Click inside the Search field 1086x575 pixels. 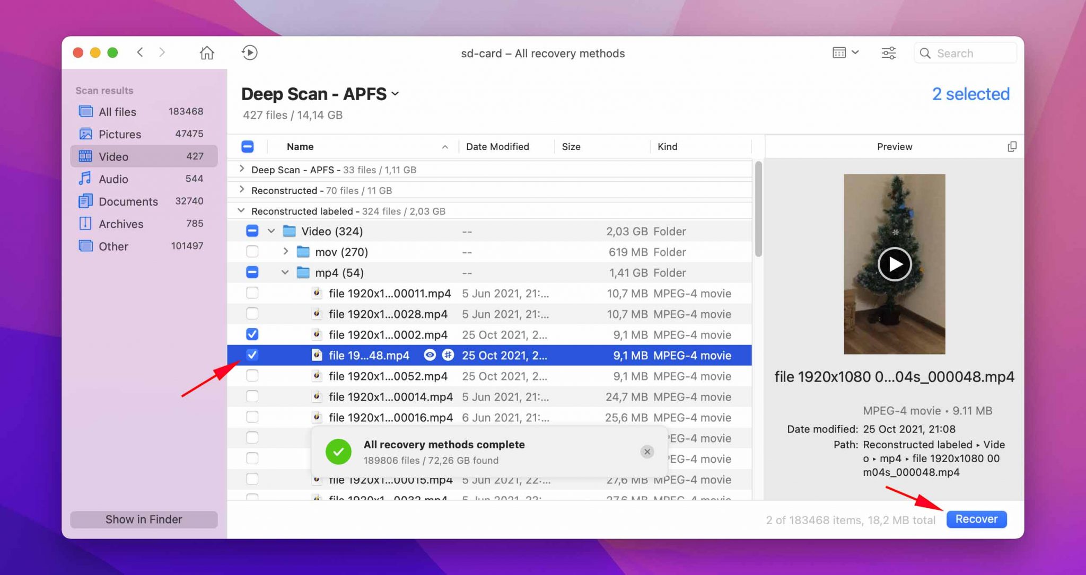coord(965,53)
